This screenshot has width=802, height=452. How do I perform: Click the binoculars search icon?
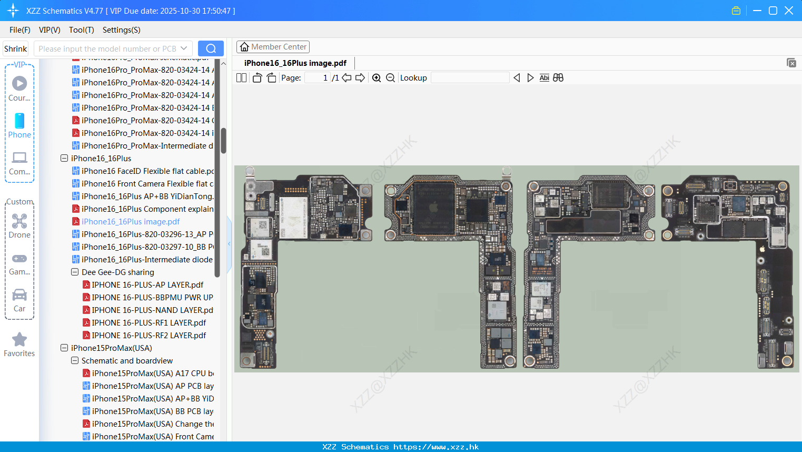(x=558, y=78)
